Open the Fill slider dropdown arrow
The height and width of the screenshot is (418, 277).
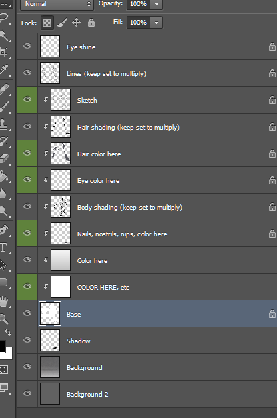(x=156, y=23)
